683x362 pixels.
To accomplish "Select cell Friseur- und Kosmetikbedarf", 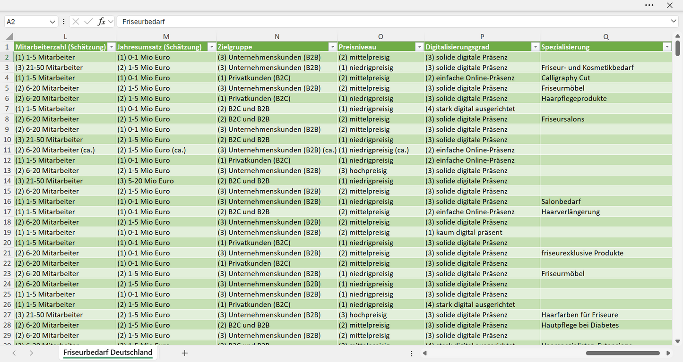I will click(x=606, y=67).
